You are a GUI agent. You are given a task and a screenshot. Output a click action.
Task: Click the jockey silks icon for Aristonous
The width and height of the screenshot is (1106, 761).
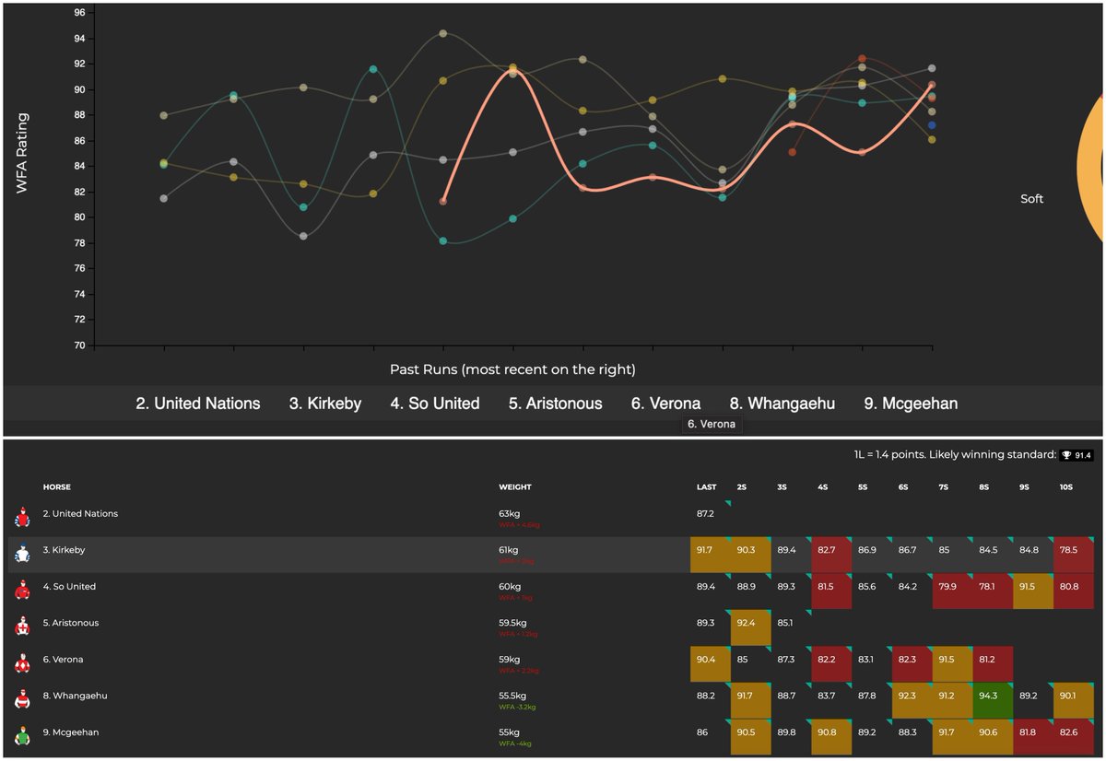tap(23, 627)
